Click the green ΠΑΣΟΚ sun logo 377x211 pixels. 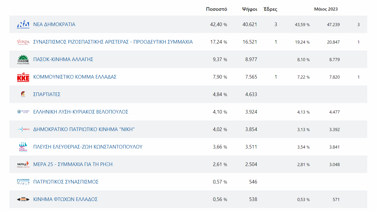point(23,59)
